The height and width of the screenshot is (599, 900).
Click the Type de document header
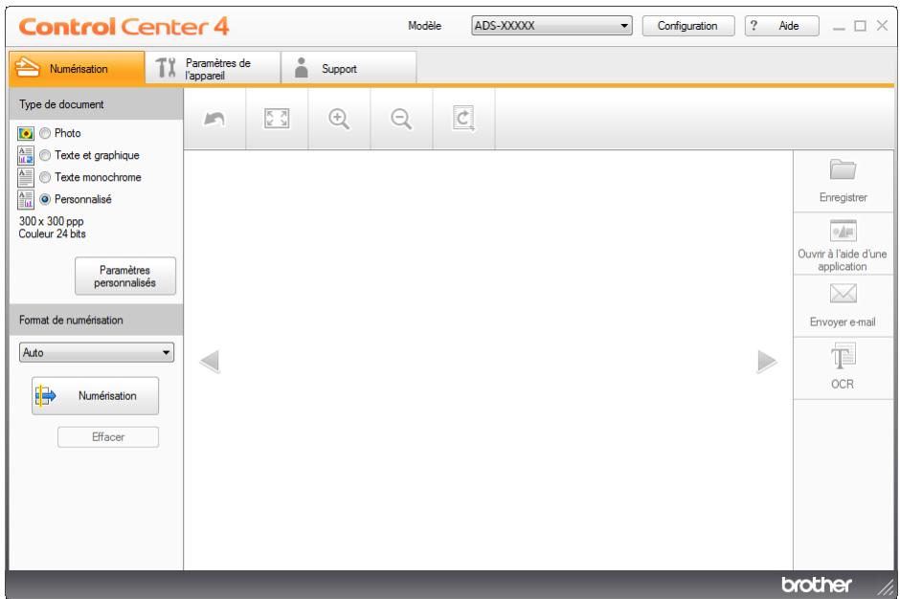(x=96, y=104)
